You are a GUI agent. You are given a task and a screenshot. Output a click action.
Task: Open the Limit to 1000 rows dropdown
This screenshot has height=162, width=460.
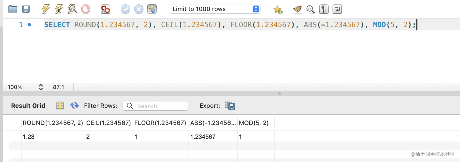(215, 9)
